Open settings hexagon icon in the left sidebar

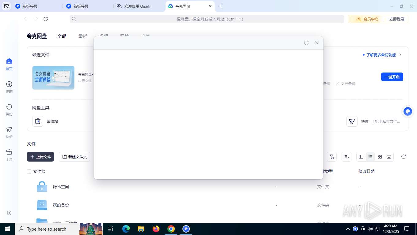point(9,213)
